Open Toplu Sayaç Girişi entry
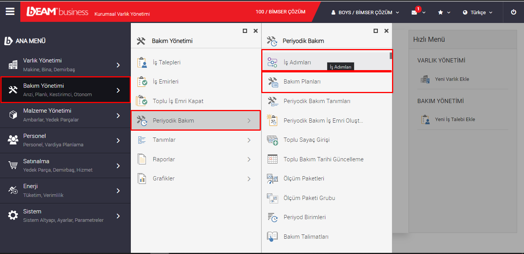 pyautogui.click(x=326, y=140)
